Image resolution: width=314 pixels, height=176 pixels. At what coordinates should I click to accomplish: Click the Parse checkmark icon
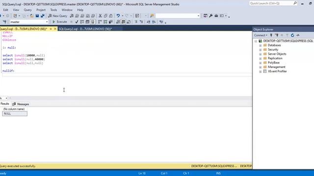[x=77, y=22]
